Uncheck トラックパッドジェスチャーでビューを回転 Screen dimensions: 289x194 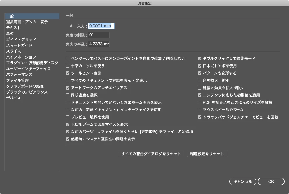coord(200,117)
